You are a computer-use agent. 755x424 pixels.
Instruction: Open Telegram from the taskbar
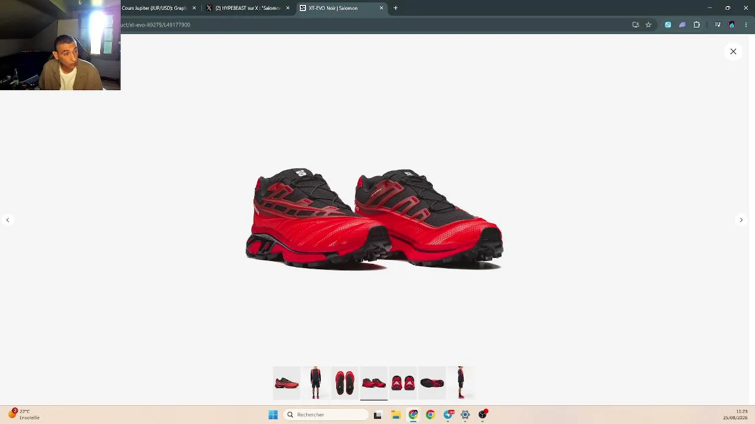(448, 415)
